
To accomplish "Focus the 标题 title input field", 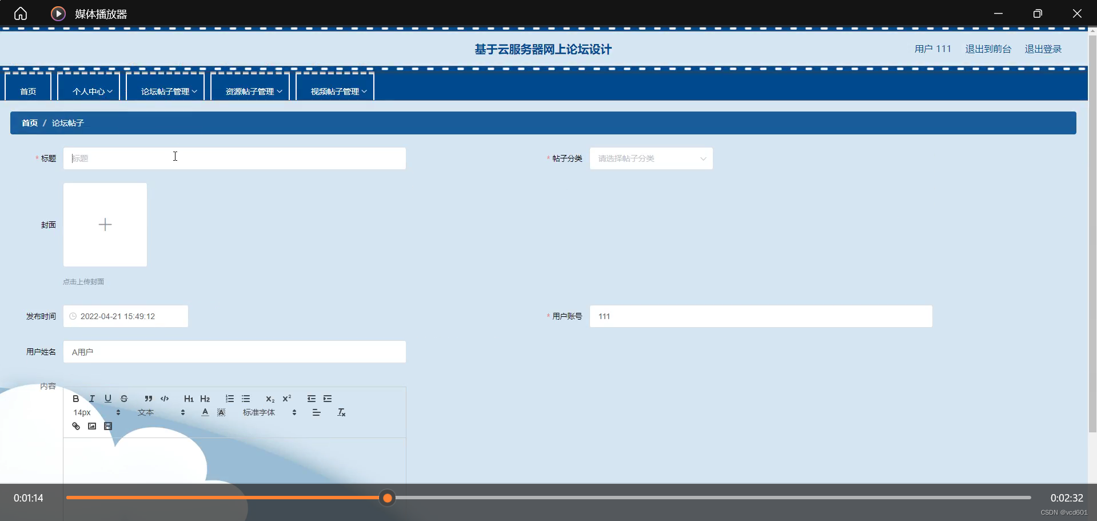I will click(234, 158).
